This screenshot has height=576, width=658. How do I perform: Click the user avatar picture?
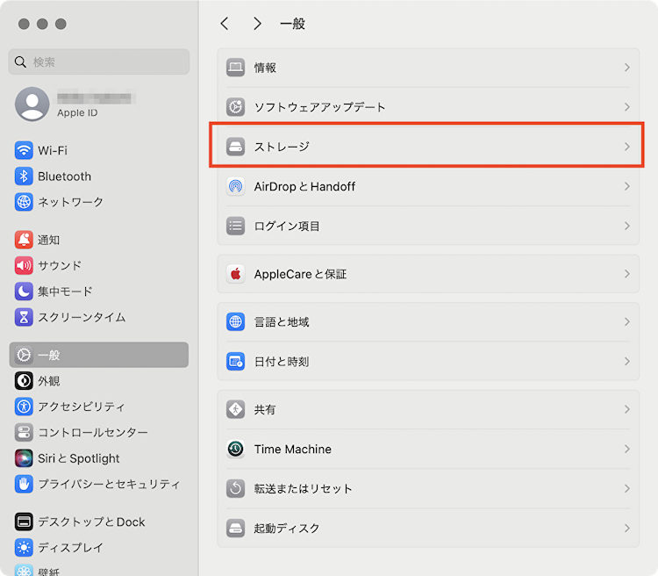click(x=32, y=104)
